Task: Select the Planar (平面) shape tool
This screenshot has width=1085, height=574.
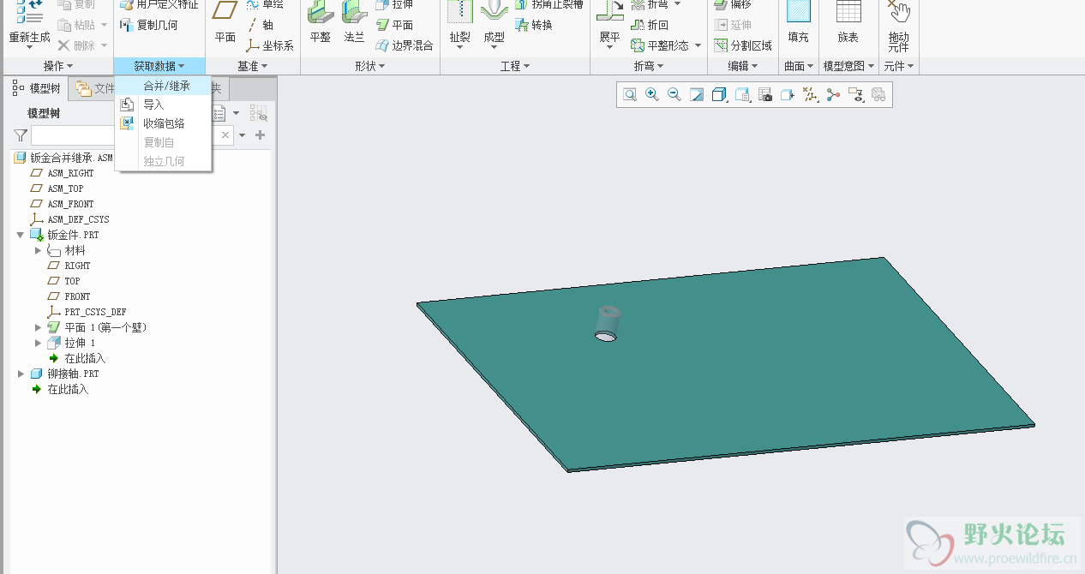Action: (395, 25)
